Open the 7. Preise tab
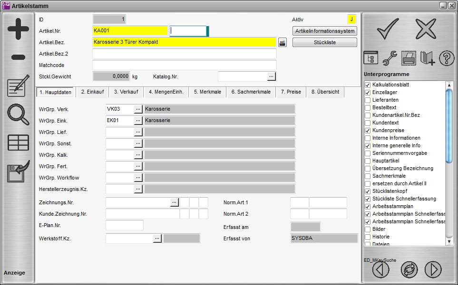The height and width of the screenshot is (285, 458). point(291,92)
